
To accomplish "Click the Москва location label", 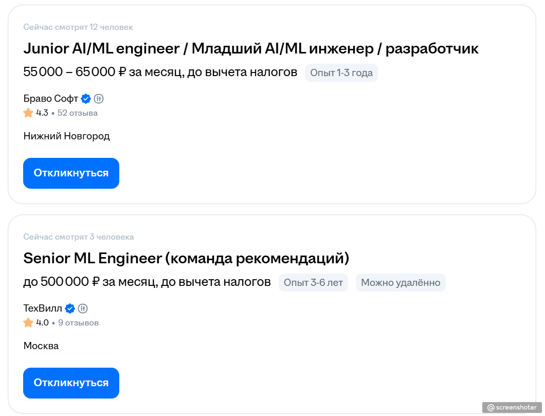I will coord(41,346).
